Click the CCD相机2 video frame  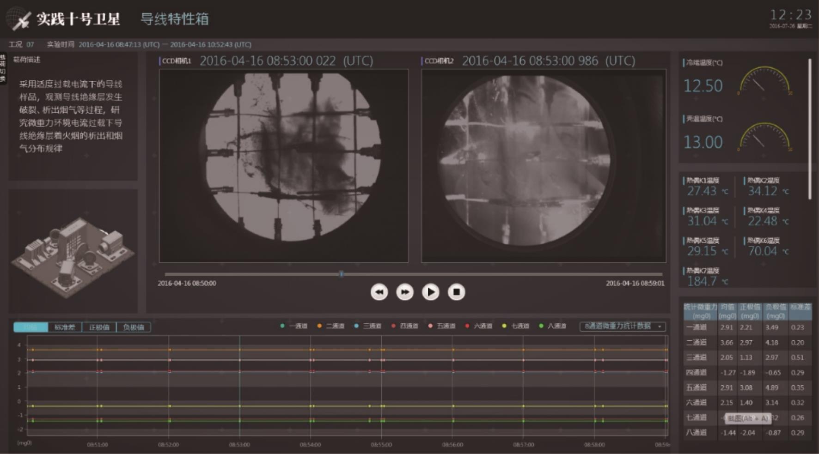tap(544, 166)
